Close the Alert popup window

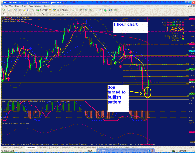point(152,150)
